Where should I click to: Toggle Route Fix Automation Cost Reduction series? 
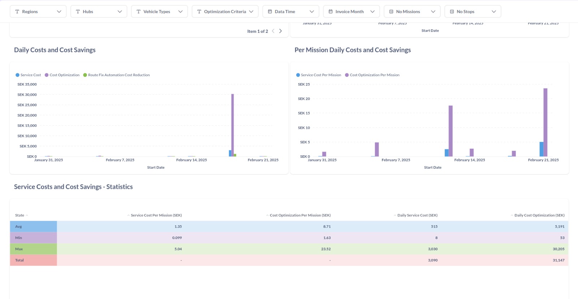116,75
